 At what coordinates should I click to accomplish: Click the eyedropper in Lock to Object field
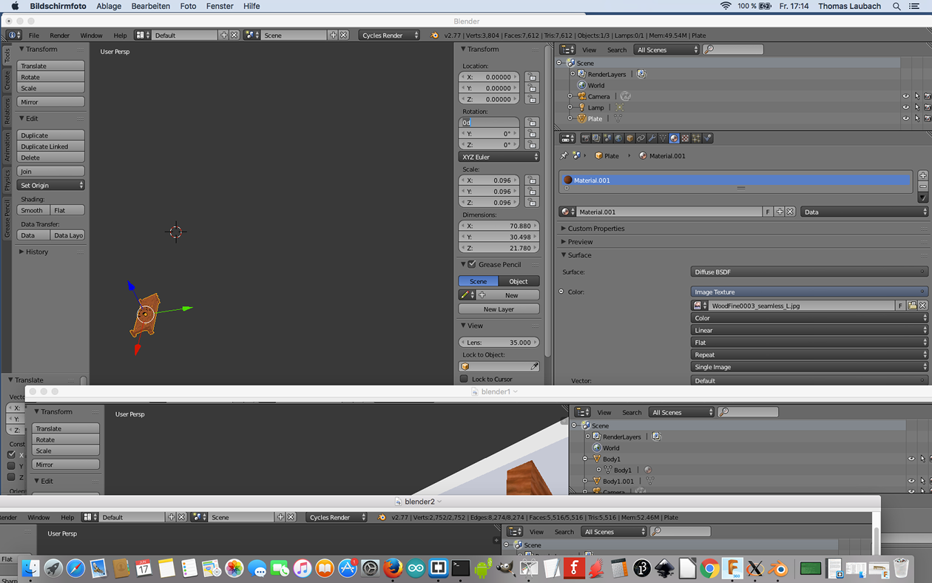point(534,366)
